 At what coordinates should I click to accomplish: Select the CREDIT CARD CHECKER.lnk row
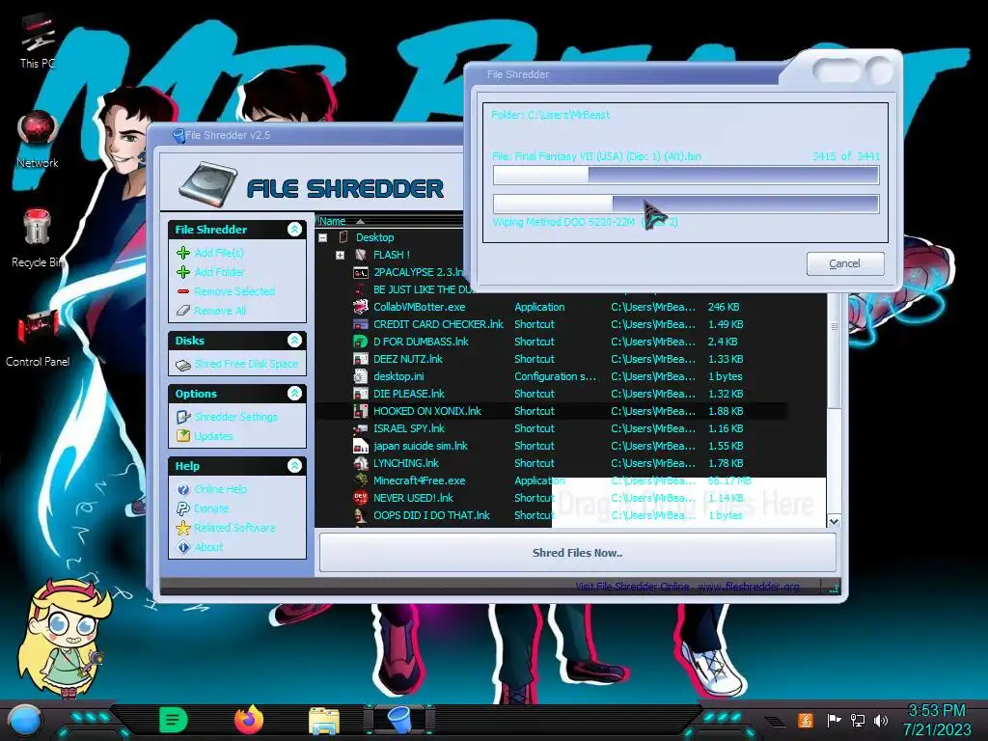coord(551,324)
